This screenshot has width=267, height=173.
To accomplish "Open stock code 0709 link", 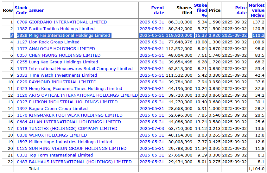I will (22, 22).
